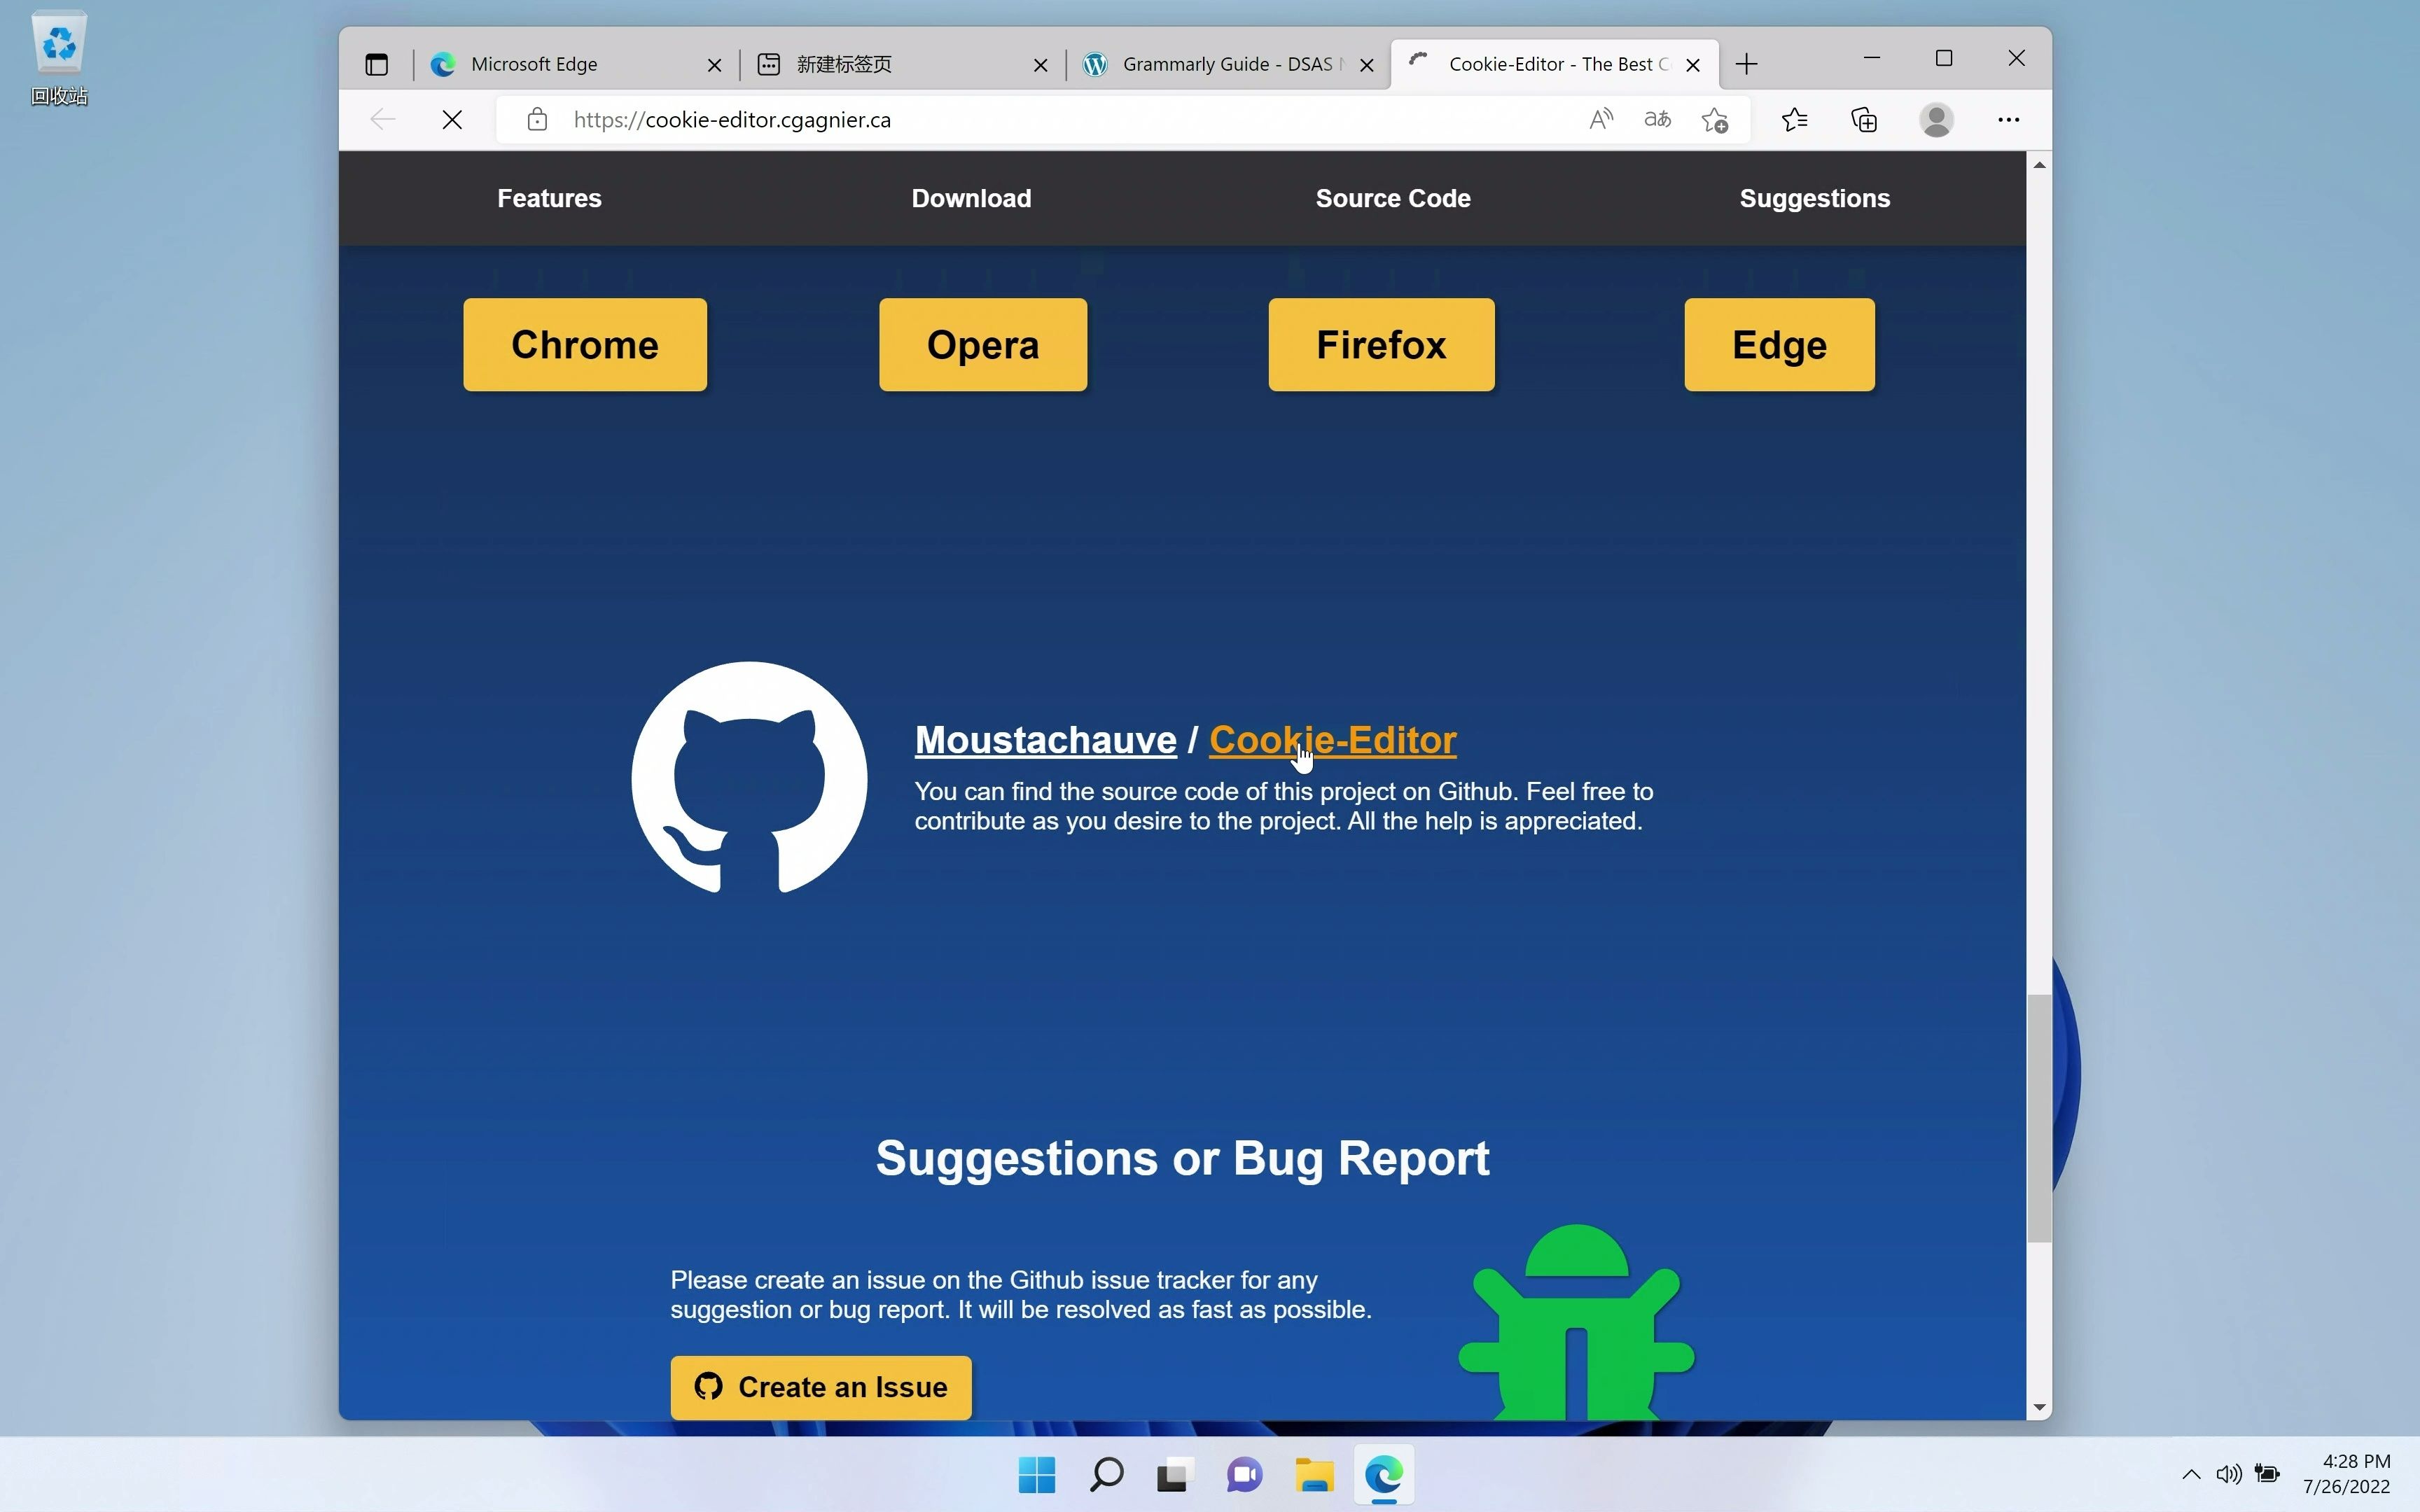This screenshot has height=1512, width=2420.
Task: Open Task View on the taskbar
Action: 1175,1474
